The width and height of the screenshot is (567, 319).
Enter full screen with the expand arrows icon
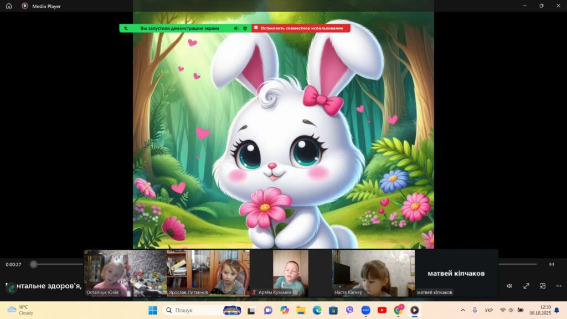point(526,286)
